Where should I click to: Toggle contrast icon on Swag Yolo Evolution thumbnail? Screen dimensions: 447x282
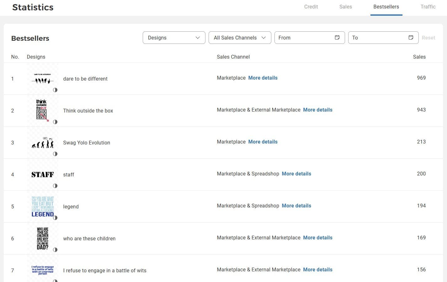tap(55, 154)
